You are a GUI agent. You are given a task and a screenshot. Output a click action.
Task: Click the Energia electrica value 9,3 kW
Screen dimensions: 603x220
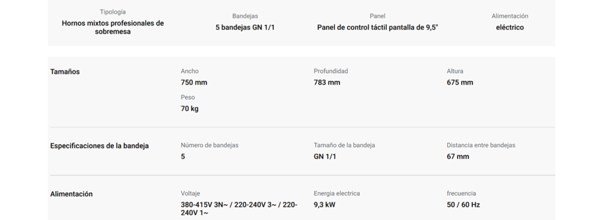324,205
